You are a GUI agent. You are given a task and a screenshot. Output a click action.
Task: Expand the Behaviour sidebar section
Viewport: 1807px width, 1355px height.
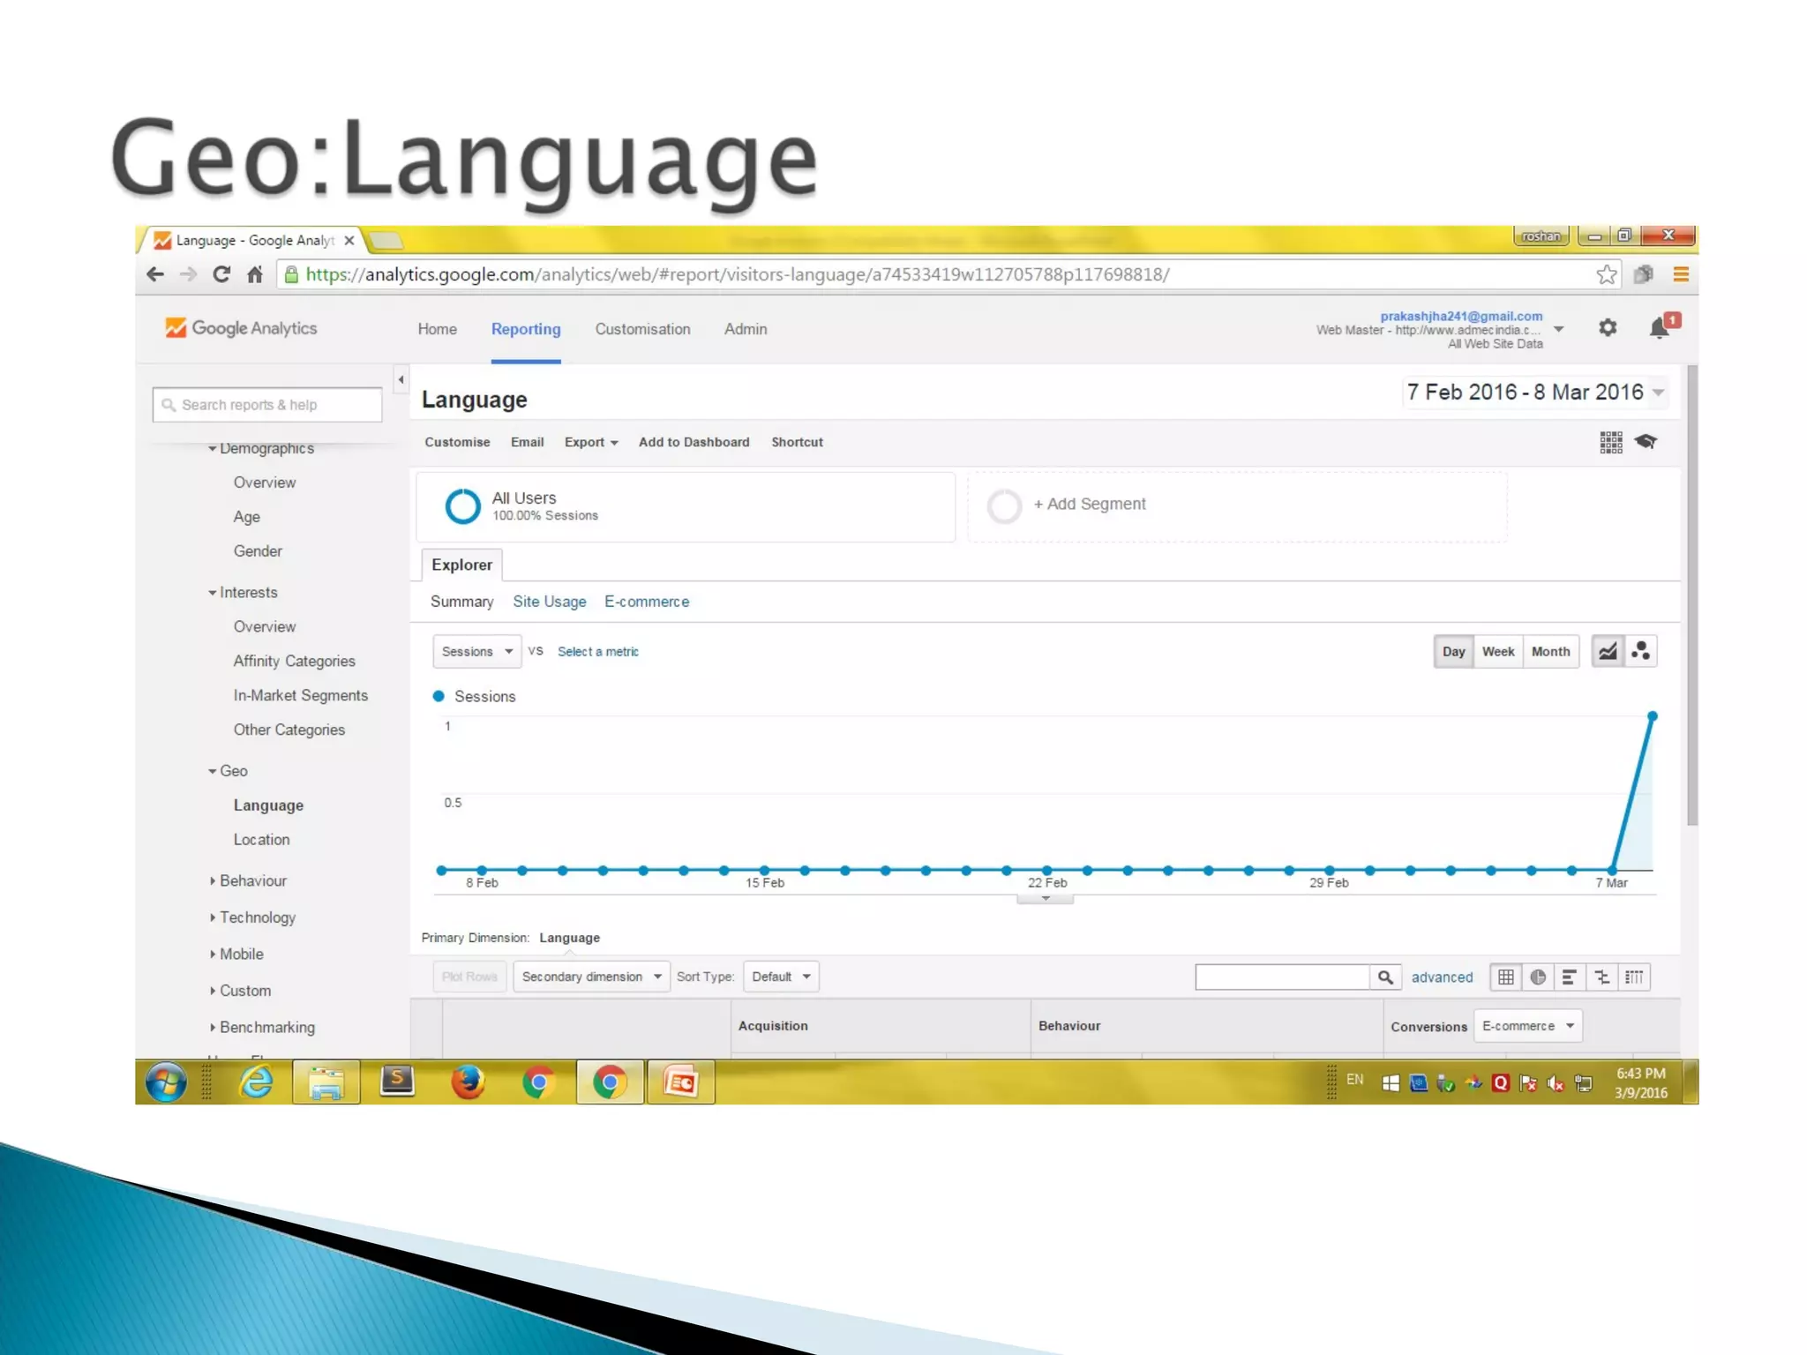(x=252, y=880)
